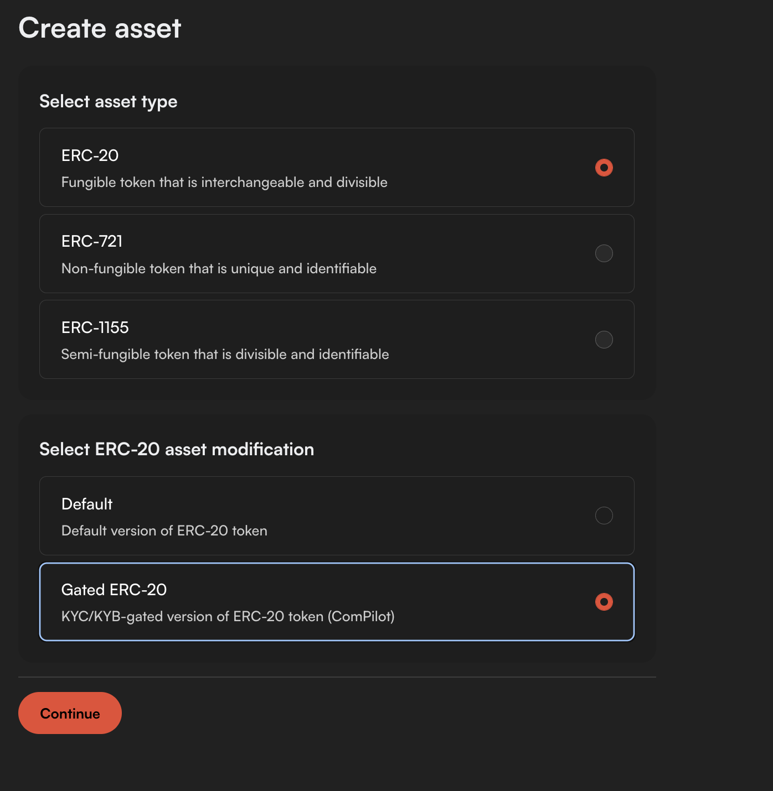This screenshot has width=773, height=791.
Task: Choose the ERC-1155 radio button
Action: coord(604,339)
